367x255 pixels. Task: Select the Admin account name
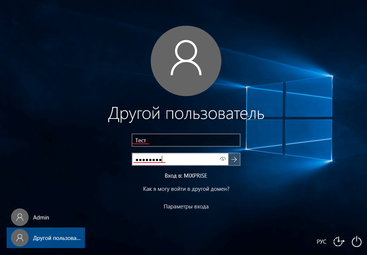41,218
